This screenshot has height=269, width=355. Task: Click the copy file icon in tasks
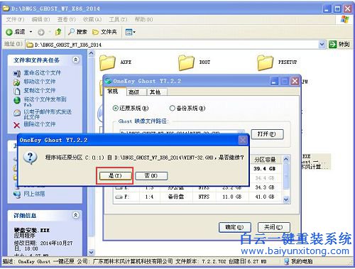coord(16,91)
